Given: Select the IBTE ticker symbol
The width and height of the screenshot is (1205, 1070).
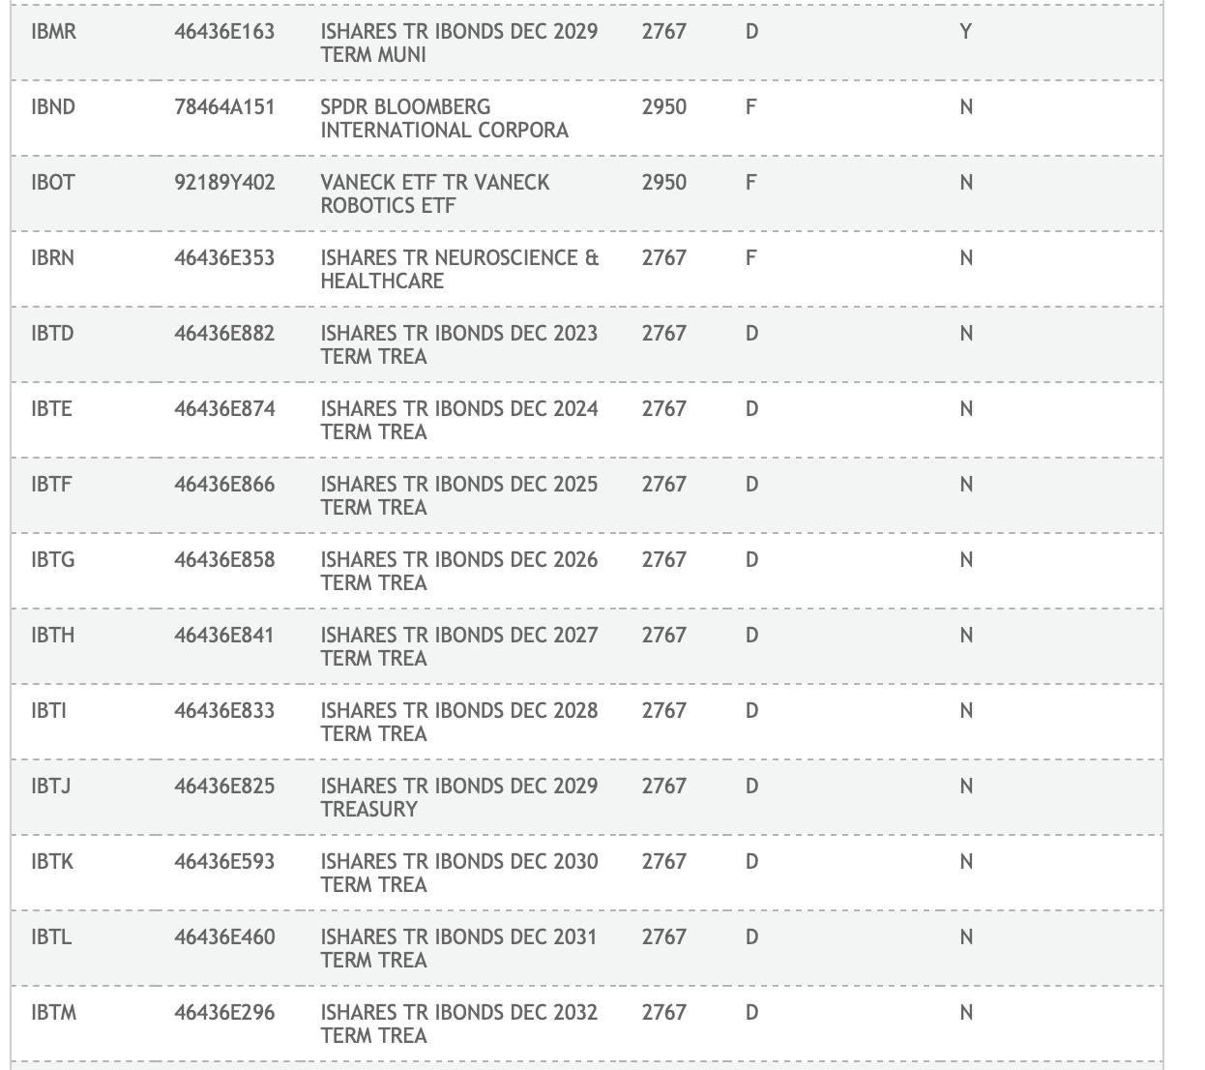Looking at the screenshot, I should pyautogui.click(x=51, y=408).
